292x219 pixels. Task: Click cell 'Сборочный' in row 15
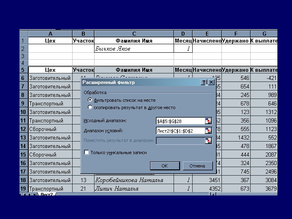pyautogui.click(x=50, y=155)
